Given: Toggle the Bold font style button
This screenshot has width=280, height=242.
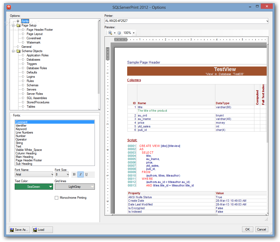Looking at the screenshot, I should coord(74,174).
